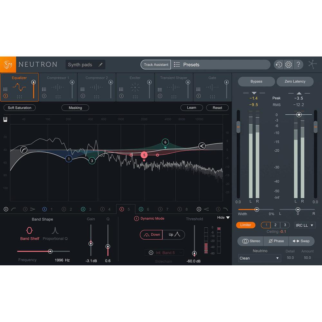This screenshot has width=322, height=322.
Task: Enable the Bypass toggle
Action: tap(256, 81)
